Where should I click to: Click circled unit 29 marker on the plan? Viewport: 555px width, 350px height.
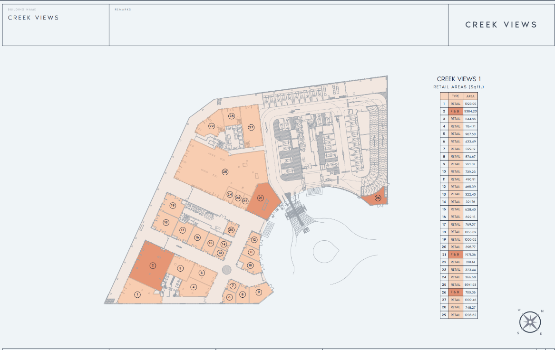(x=211, y=126)
